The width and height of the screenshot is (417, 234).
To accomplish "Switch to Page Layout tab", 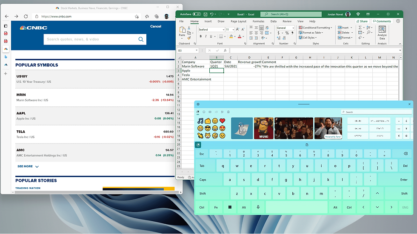I will click(x=238, y=21).
